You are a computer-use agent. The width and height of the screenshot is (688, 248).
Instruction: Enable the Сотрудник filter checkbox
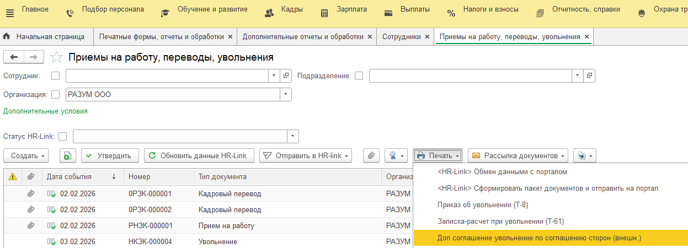(55, 76)
